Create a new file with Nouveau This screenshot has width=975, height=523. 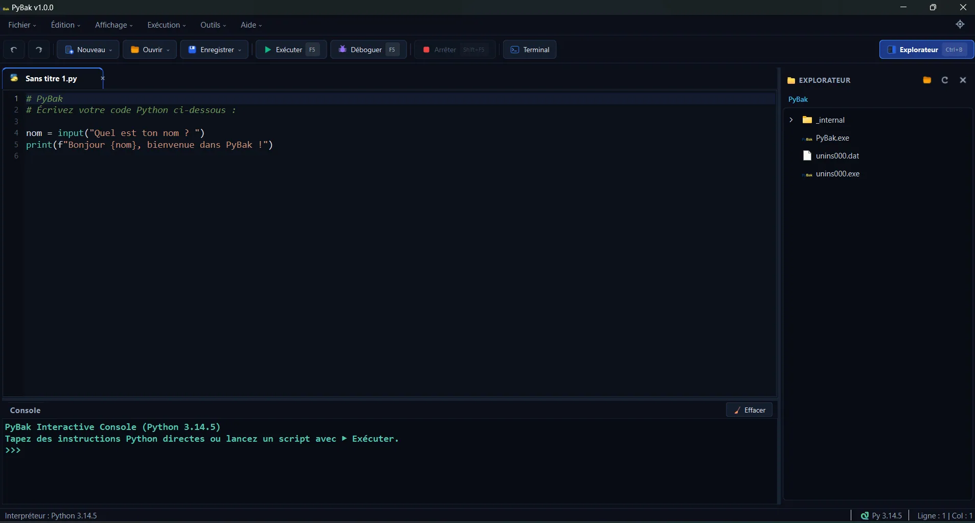tap(88, 50)
